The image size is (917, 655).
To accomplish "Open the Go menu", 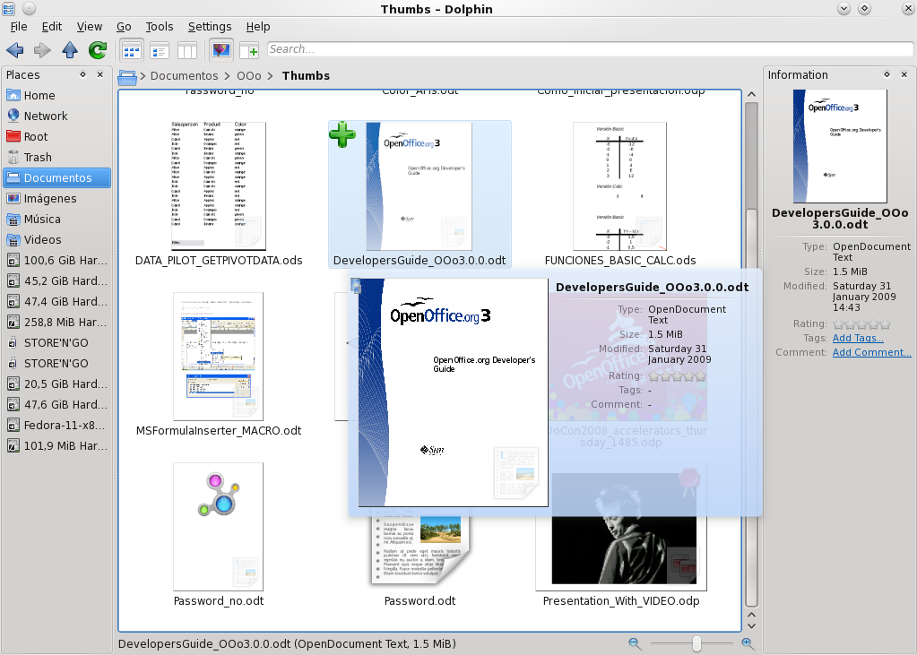I will click(124, 27).
